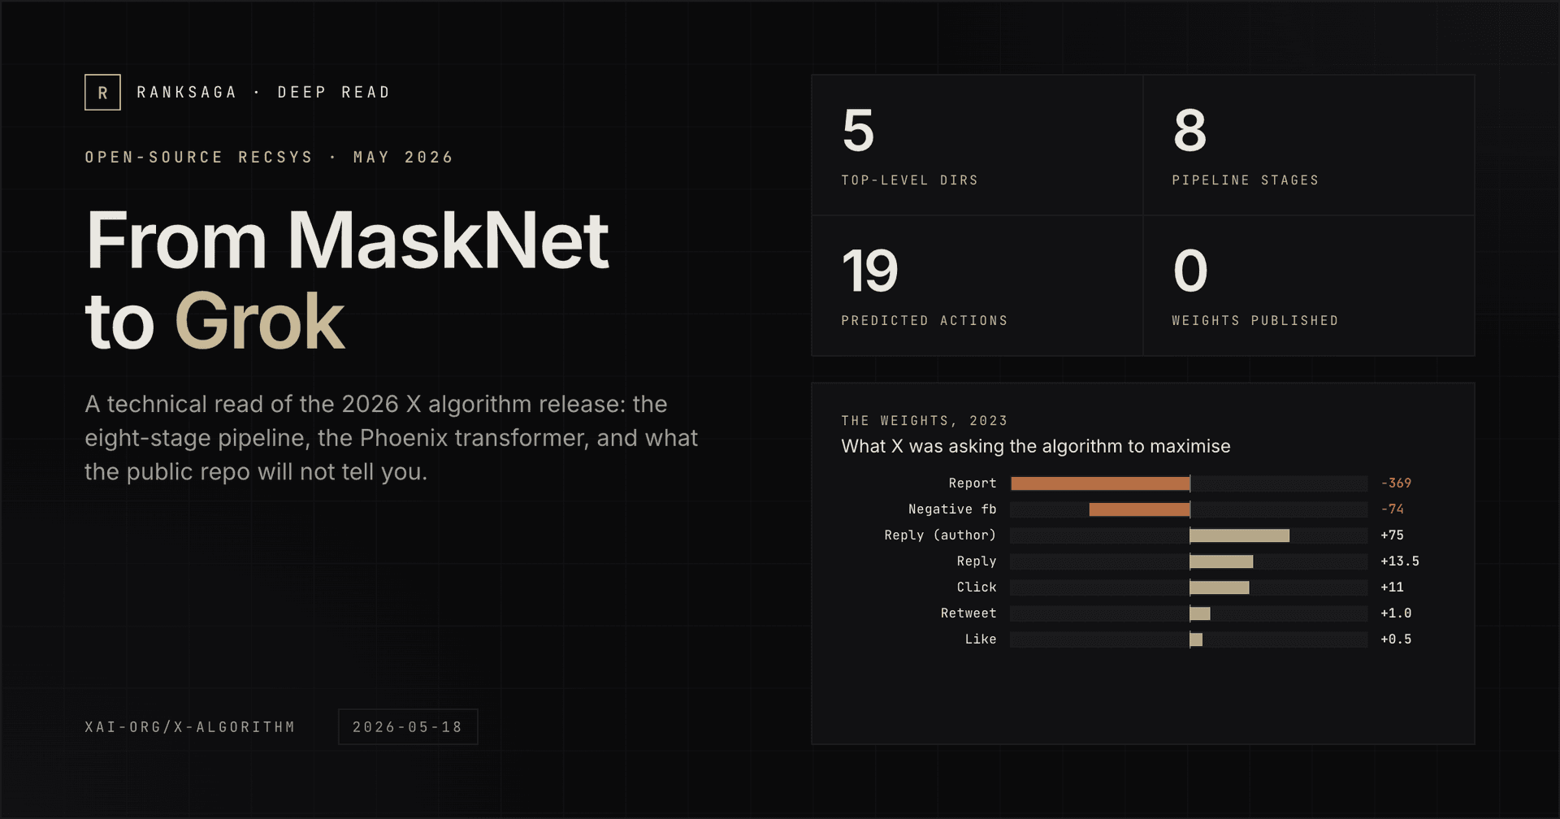This screenshot has width=1560, height=819.
Task: Click the '+1.0' value
Action: (1396, 613)
